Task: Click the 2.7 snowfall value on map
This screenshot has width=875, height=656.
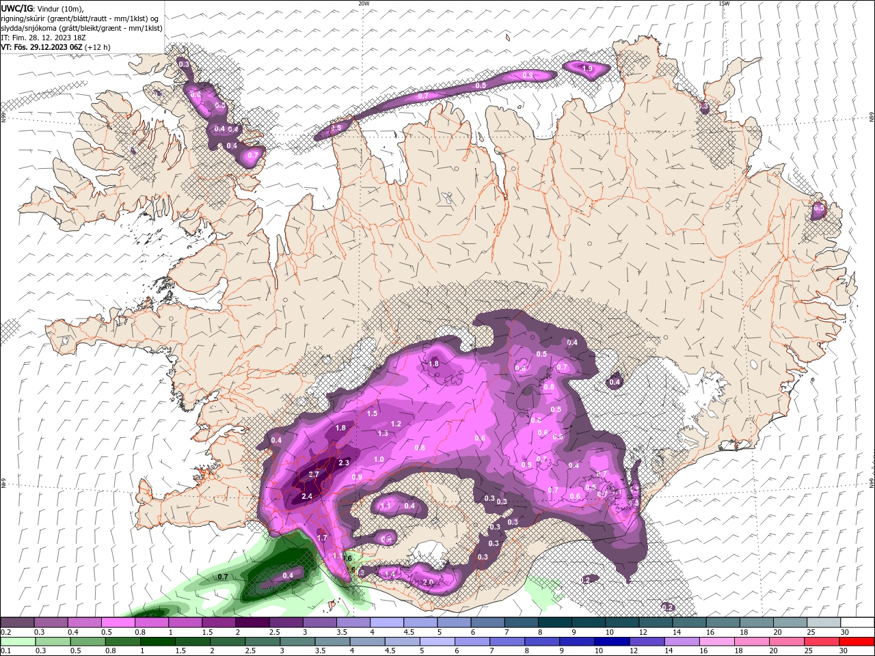Action: pos(314,474)
